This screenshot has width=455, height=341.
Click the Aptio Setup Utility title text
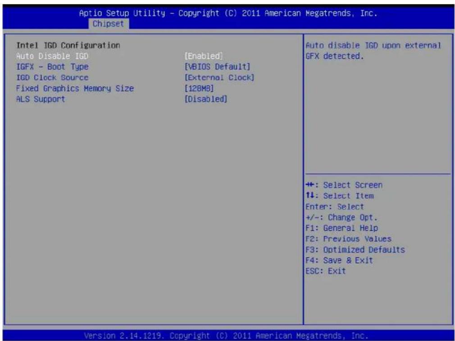(228, 14)
